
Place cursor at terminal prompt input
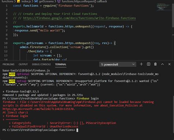(77, 130)
